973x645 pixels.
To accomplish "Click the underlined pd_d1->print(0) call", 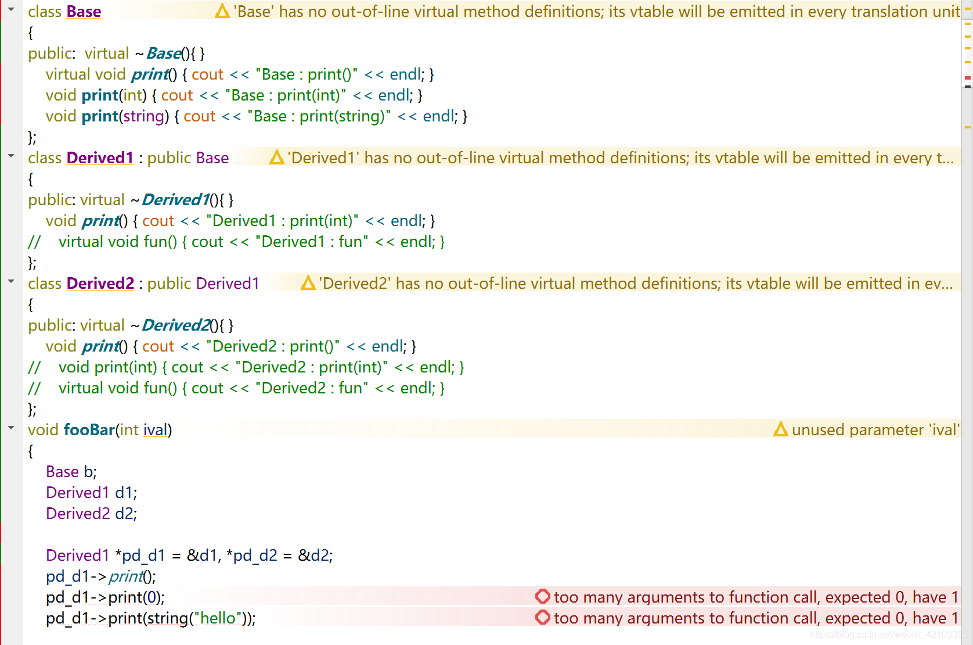I will 105,597.
